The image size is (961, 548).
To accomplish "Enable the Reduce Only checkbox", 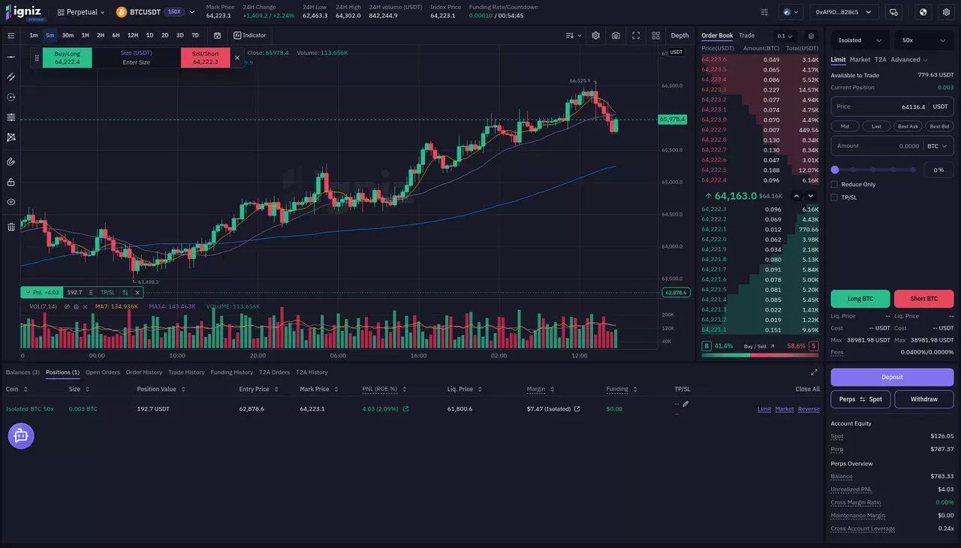I will coord(834,184).
